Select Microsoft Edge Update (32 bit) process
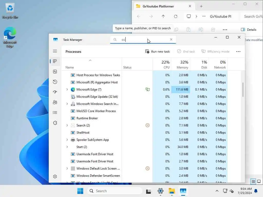 (x=145, y=97)
